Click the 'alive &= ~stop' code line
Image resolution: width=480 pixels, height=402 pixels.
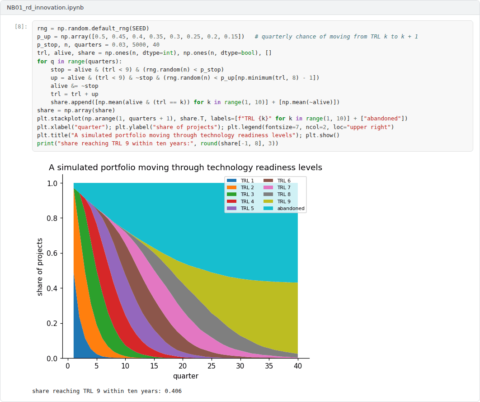click(75, 86)
